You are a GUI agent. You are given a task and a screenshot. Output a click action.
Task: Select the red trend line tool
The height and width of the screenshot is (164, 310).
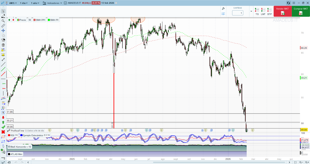click(x=3, y=74)
